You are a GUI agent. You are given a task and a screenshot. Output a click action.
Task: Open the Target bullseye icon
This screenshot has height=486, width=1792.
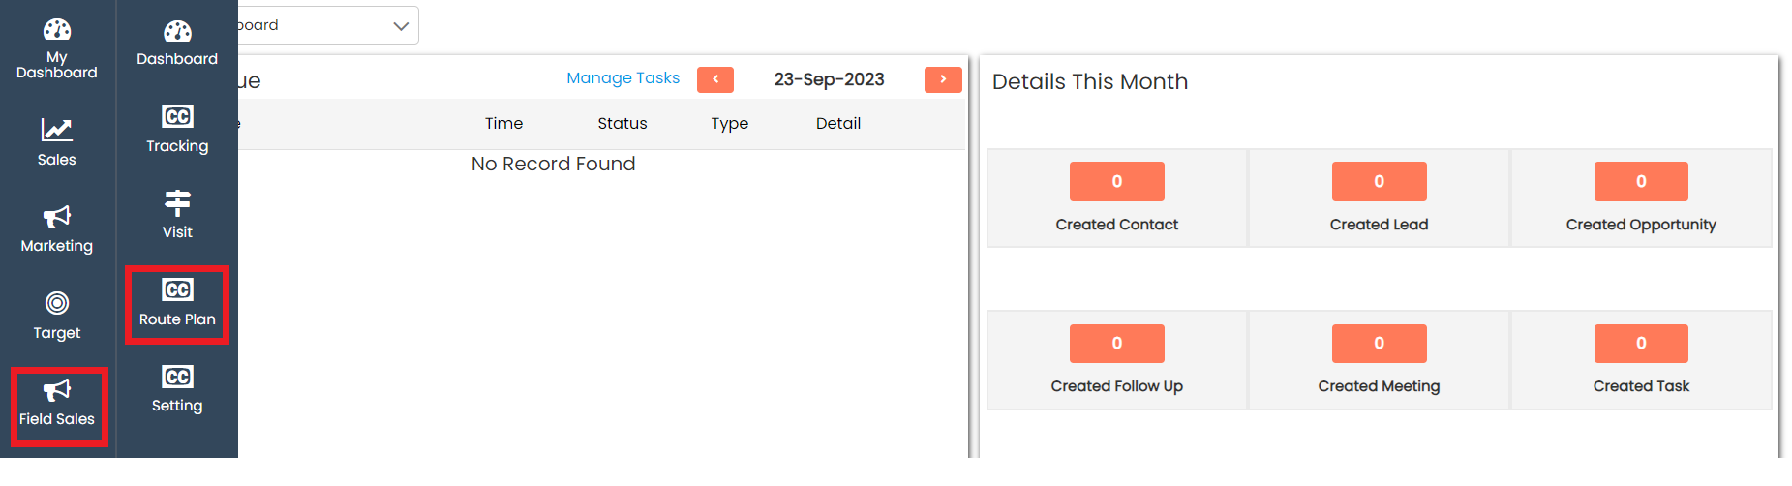[x=57, y=304]
